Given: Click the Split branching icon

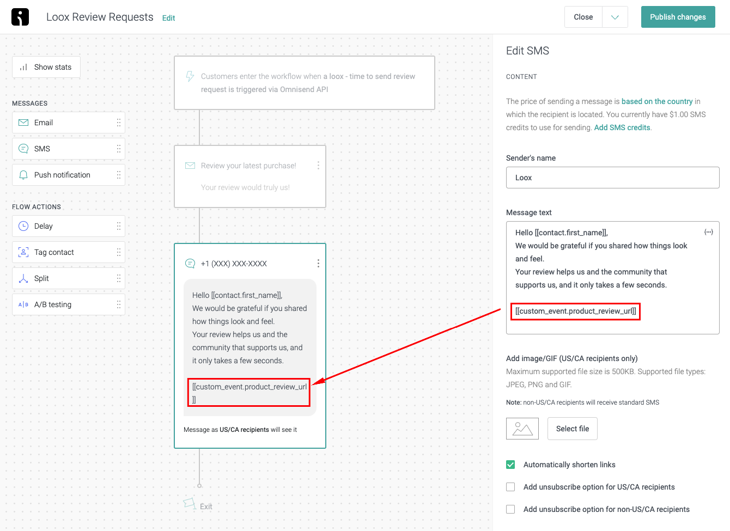Looking at the screenshot, I should tap(23, 278).
